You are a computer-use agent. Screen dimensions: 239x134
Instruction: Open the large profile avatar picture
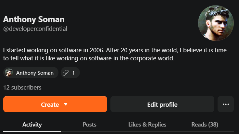point(216,23)
